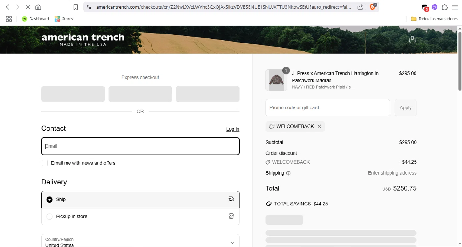Open the Dashboard bookmark
The image size is (462, 247).
coord(35,19)
